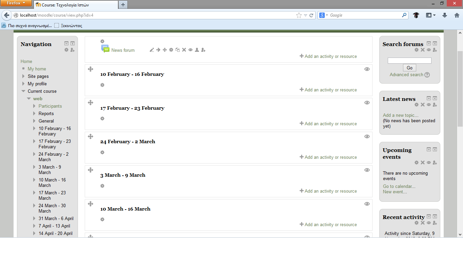Edit summary gear of 10 February - 16 February section
The image size is (463, 260).
coord(102,85)
